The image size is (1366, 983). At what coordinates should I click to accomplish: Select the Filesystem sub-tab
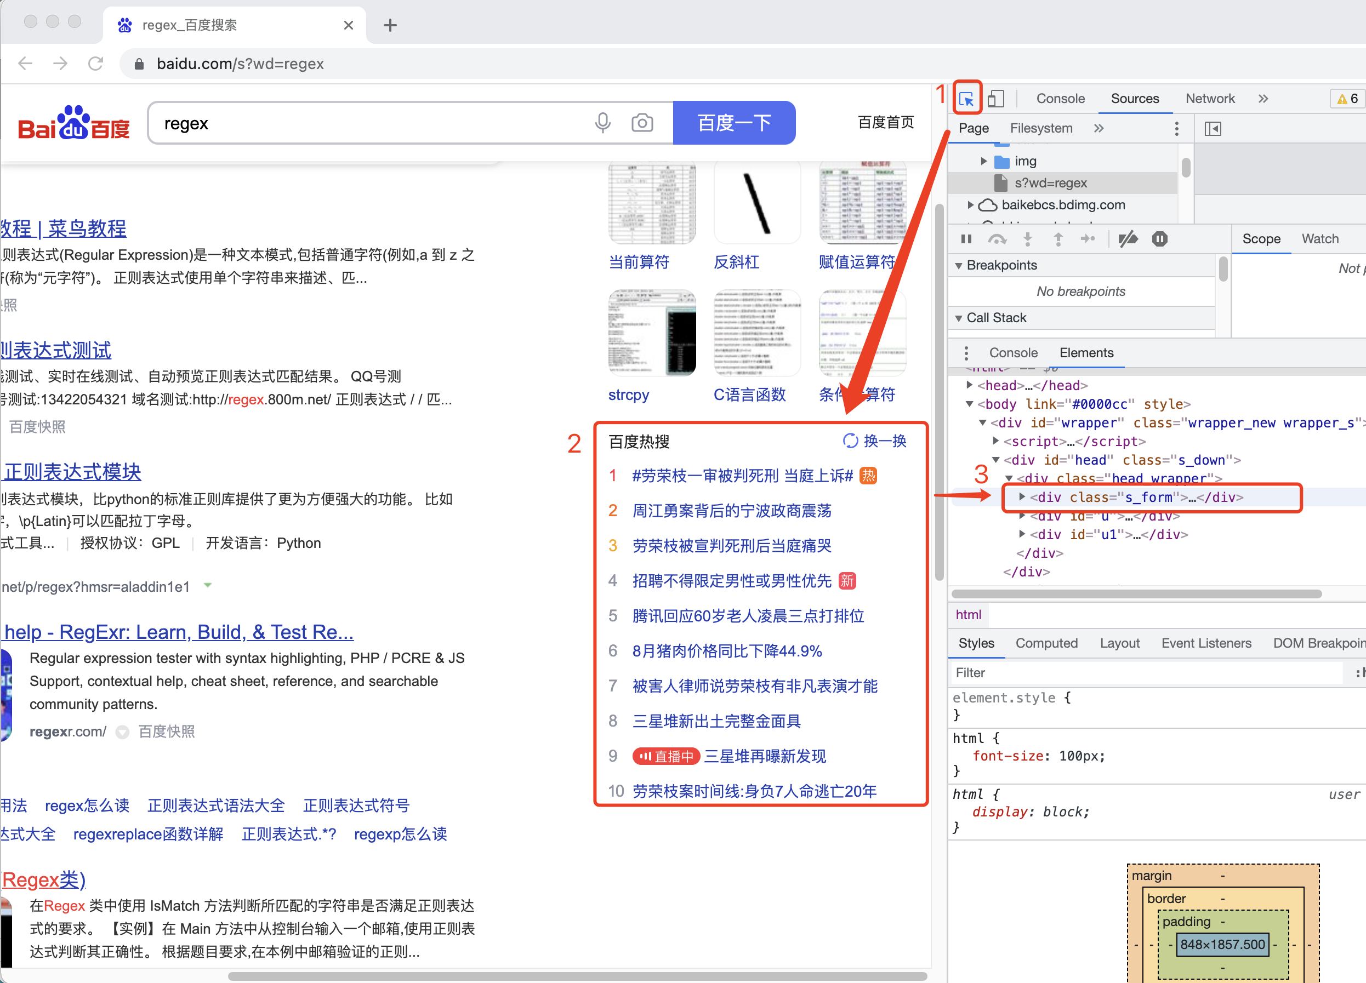[x=1041, y=128]
